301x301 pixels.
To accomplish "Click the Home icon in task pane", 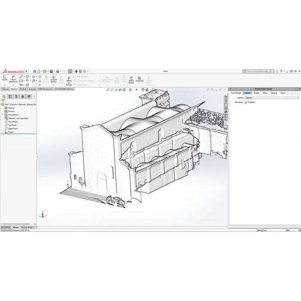I will pos(226,97).
